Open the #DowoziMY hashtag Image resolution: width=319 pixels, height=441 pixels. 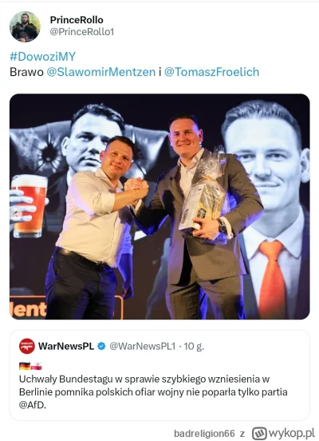coord(43,57)
